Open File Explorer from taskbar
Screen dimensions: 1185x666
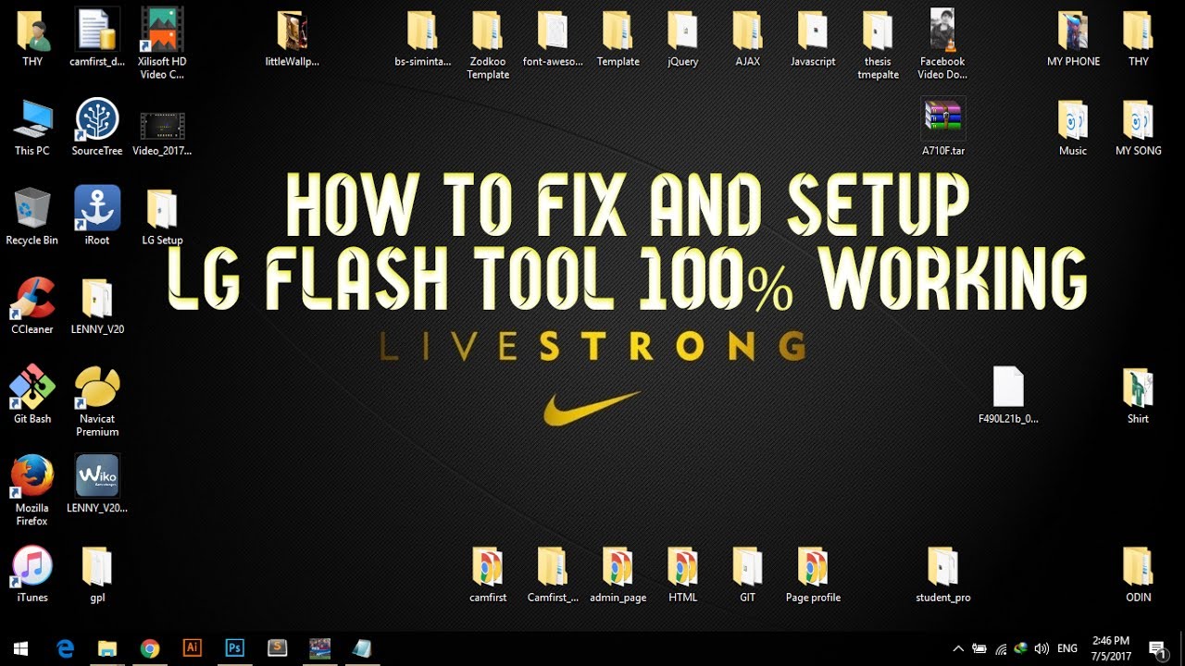107,648
